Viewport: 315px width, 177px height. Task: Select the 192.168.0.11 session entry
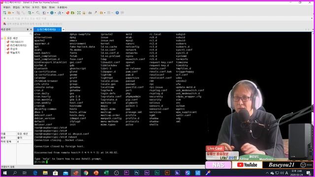coord(17,42)
